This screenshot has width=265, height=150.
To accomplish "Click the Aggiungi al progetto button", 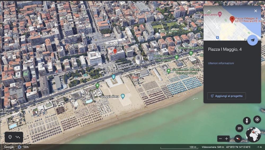I will 227,96.
